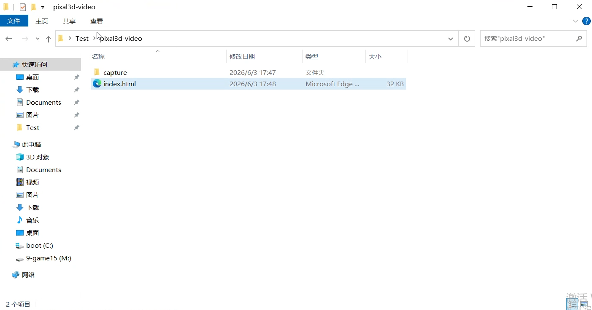Viewport: 592px width, 310px height.
Task: Switch to the 主页 ribbon tab
Action: click(42, 21)
